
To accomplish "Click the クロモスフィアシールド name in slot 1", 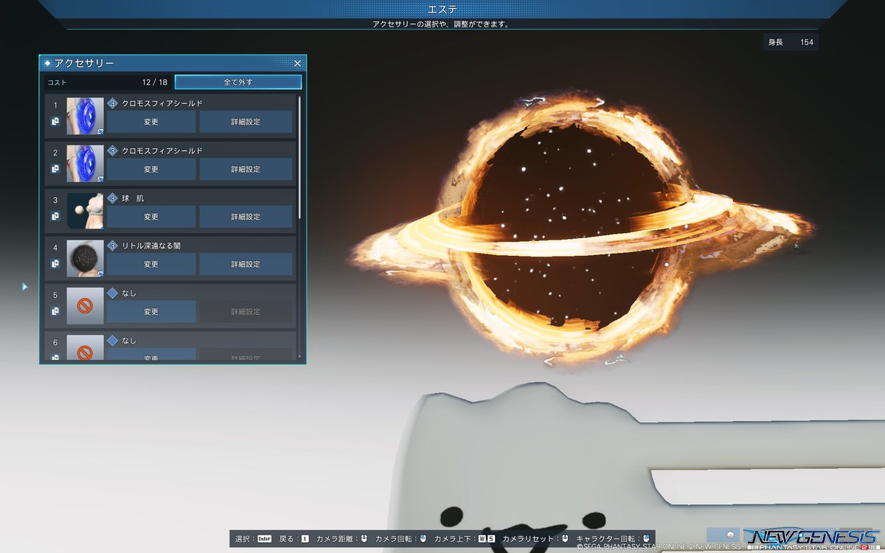I will point(162,103).
